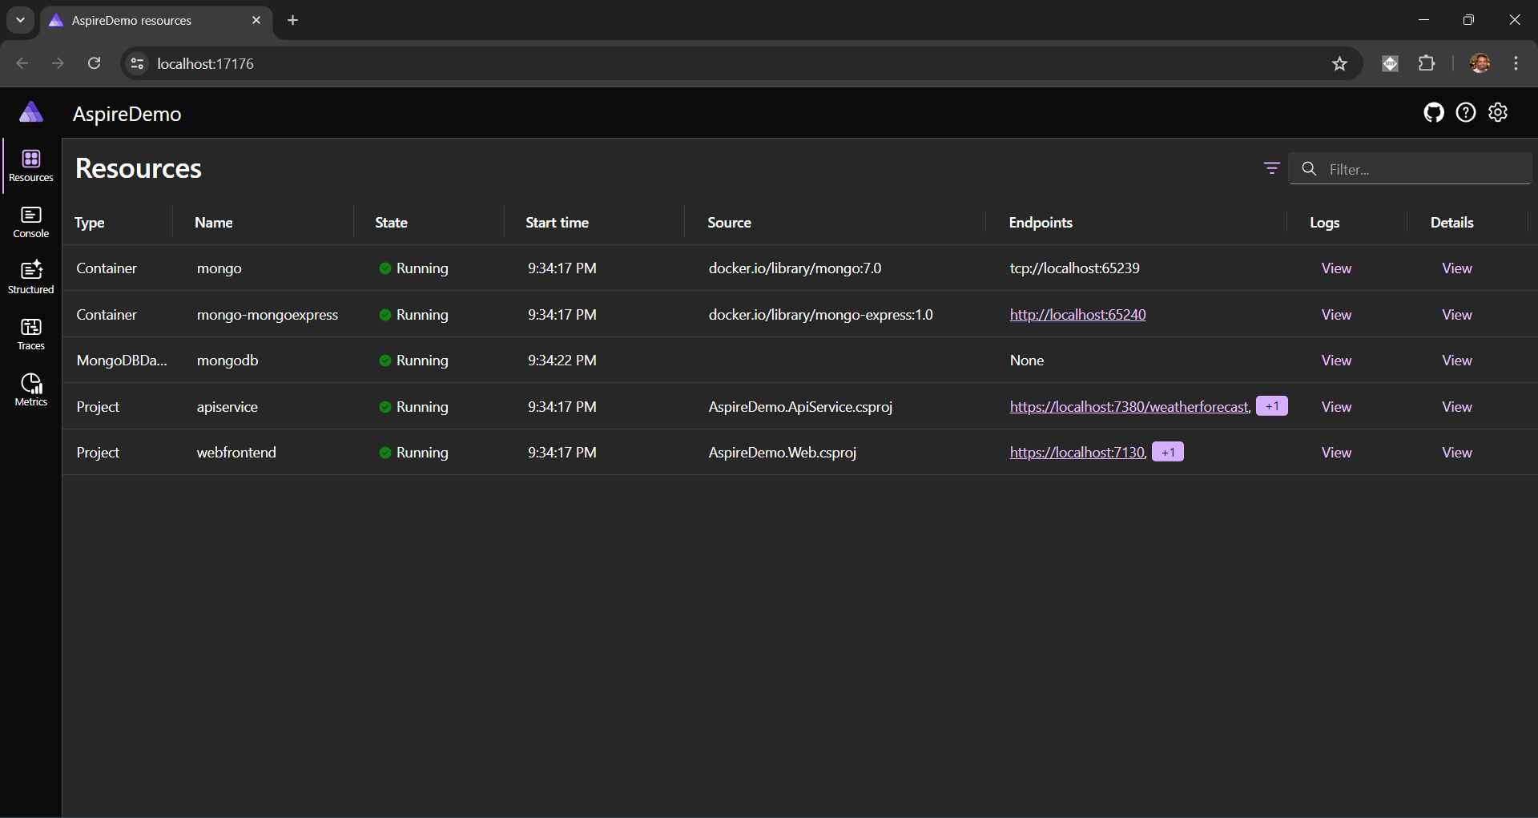Click the tcp://localhost:65239 endpoint text

1074,268
